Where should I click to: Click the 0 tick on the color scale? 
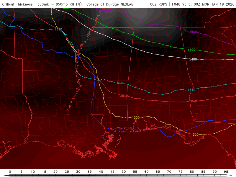click(x=10, y=172)
